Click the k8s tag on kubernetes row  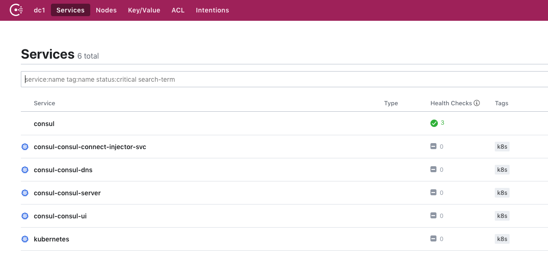click(x=502, y=239)
